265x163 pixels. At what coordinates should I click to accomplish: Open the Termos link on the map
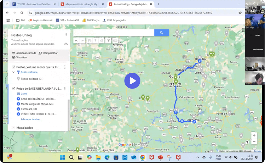click(257, 151)
